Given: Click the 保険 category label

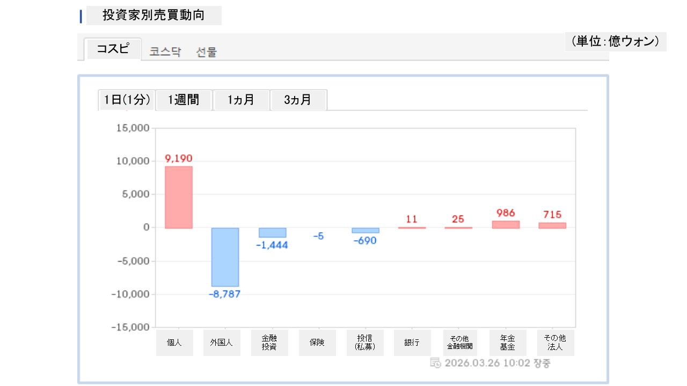Looking at the screenshot, I should [x=317, y=343].
